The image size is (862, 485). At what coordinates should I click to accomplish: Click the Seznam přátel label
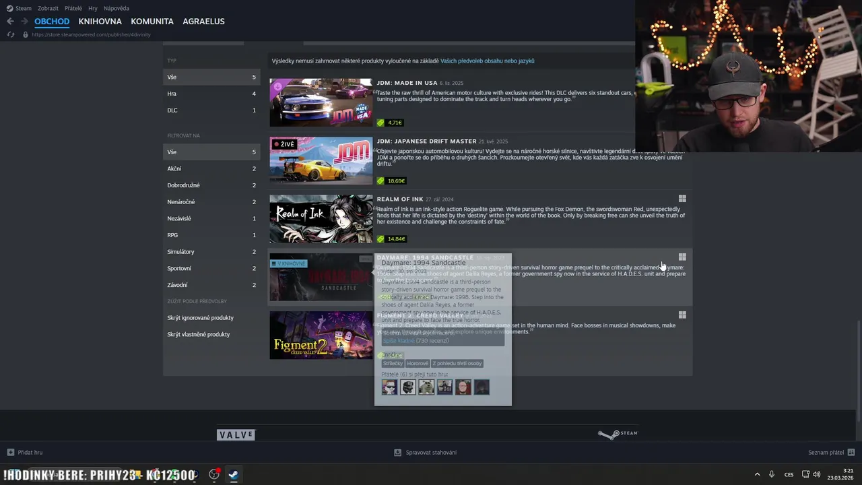pos(826,452)
